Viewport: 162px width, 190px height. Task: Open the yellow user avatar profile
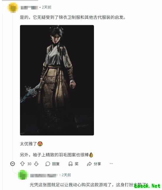pos(13,8)
